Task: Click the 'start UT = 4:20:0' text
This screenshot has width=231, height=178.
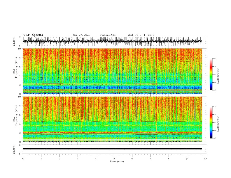Action: click(141, 35)
